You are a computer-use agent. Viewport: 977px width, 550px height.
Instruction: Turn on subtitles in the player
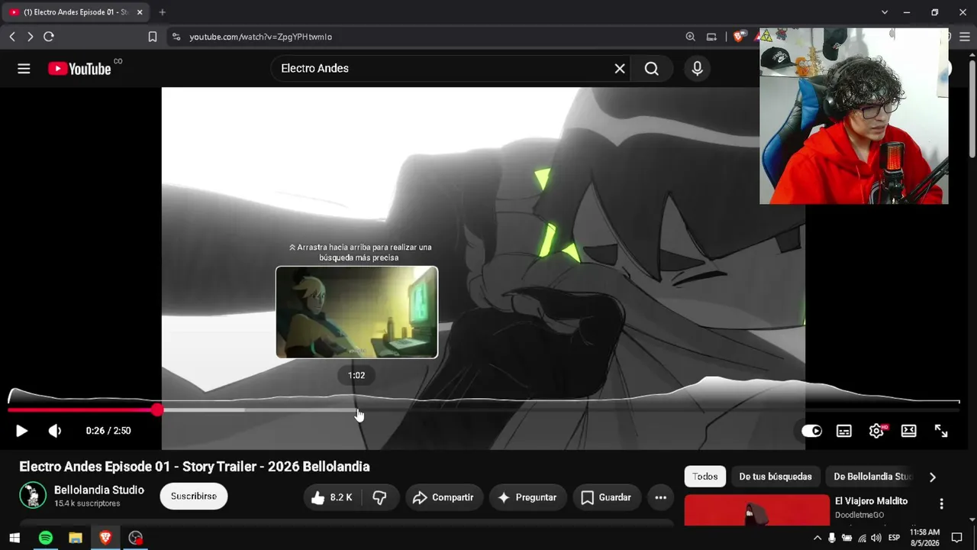pyautogui.click(x=844, y=431)
